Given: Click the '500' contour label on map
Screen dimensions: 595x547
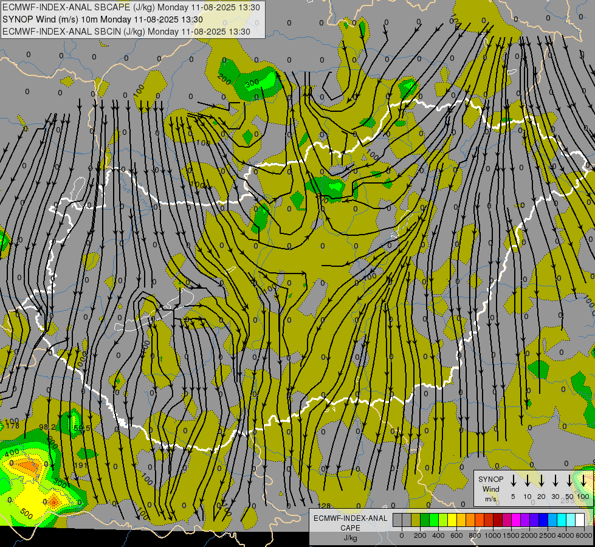Looking at the screenshot, I should point(27,513).
